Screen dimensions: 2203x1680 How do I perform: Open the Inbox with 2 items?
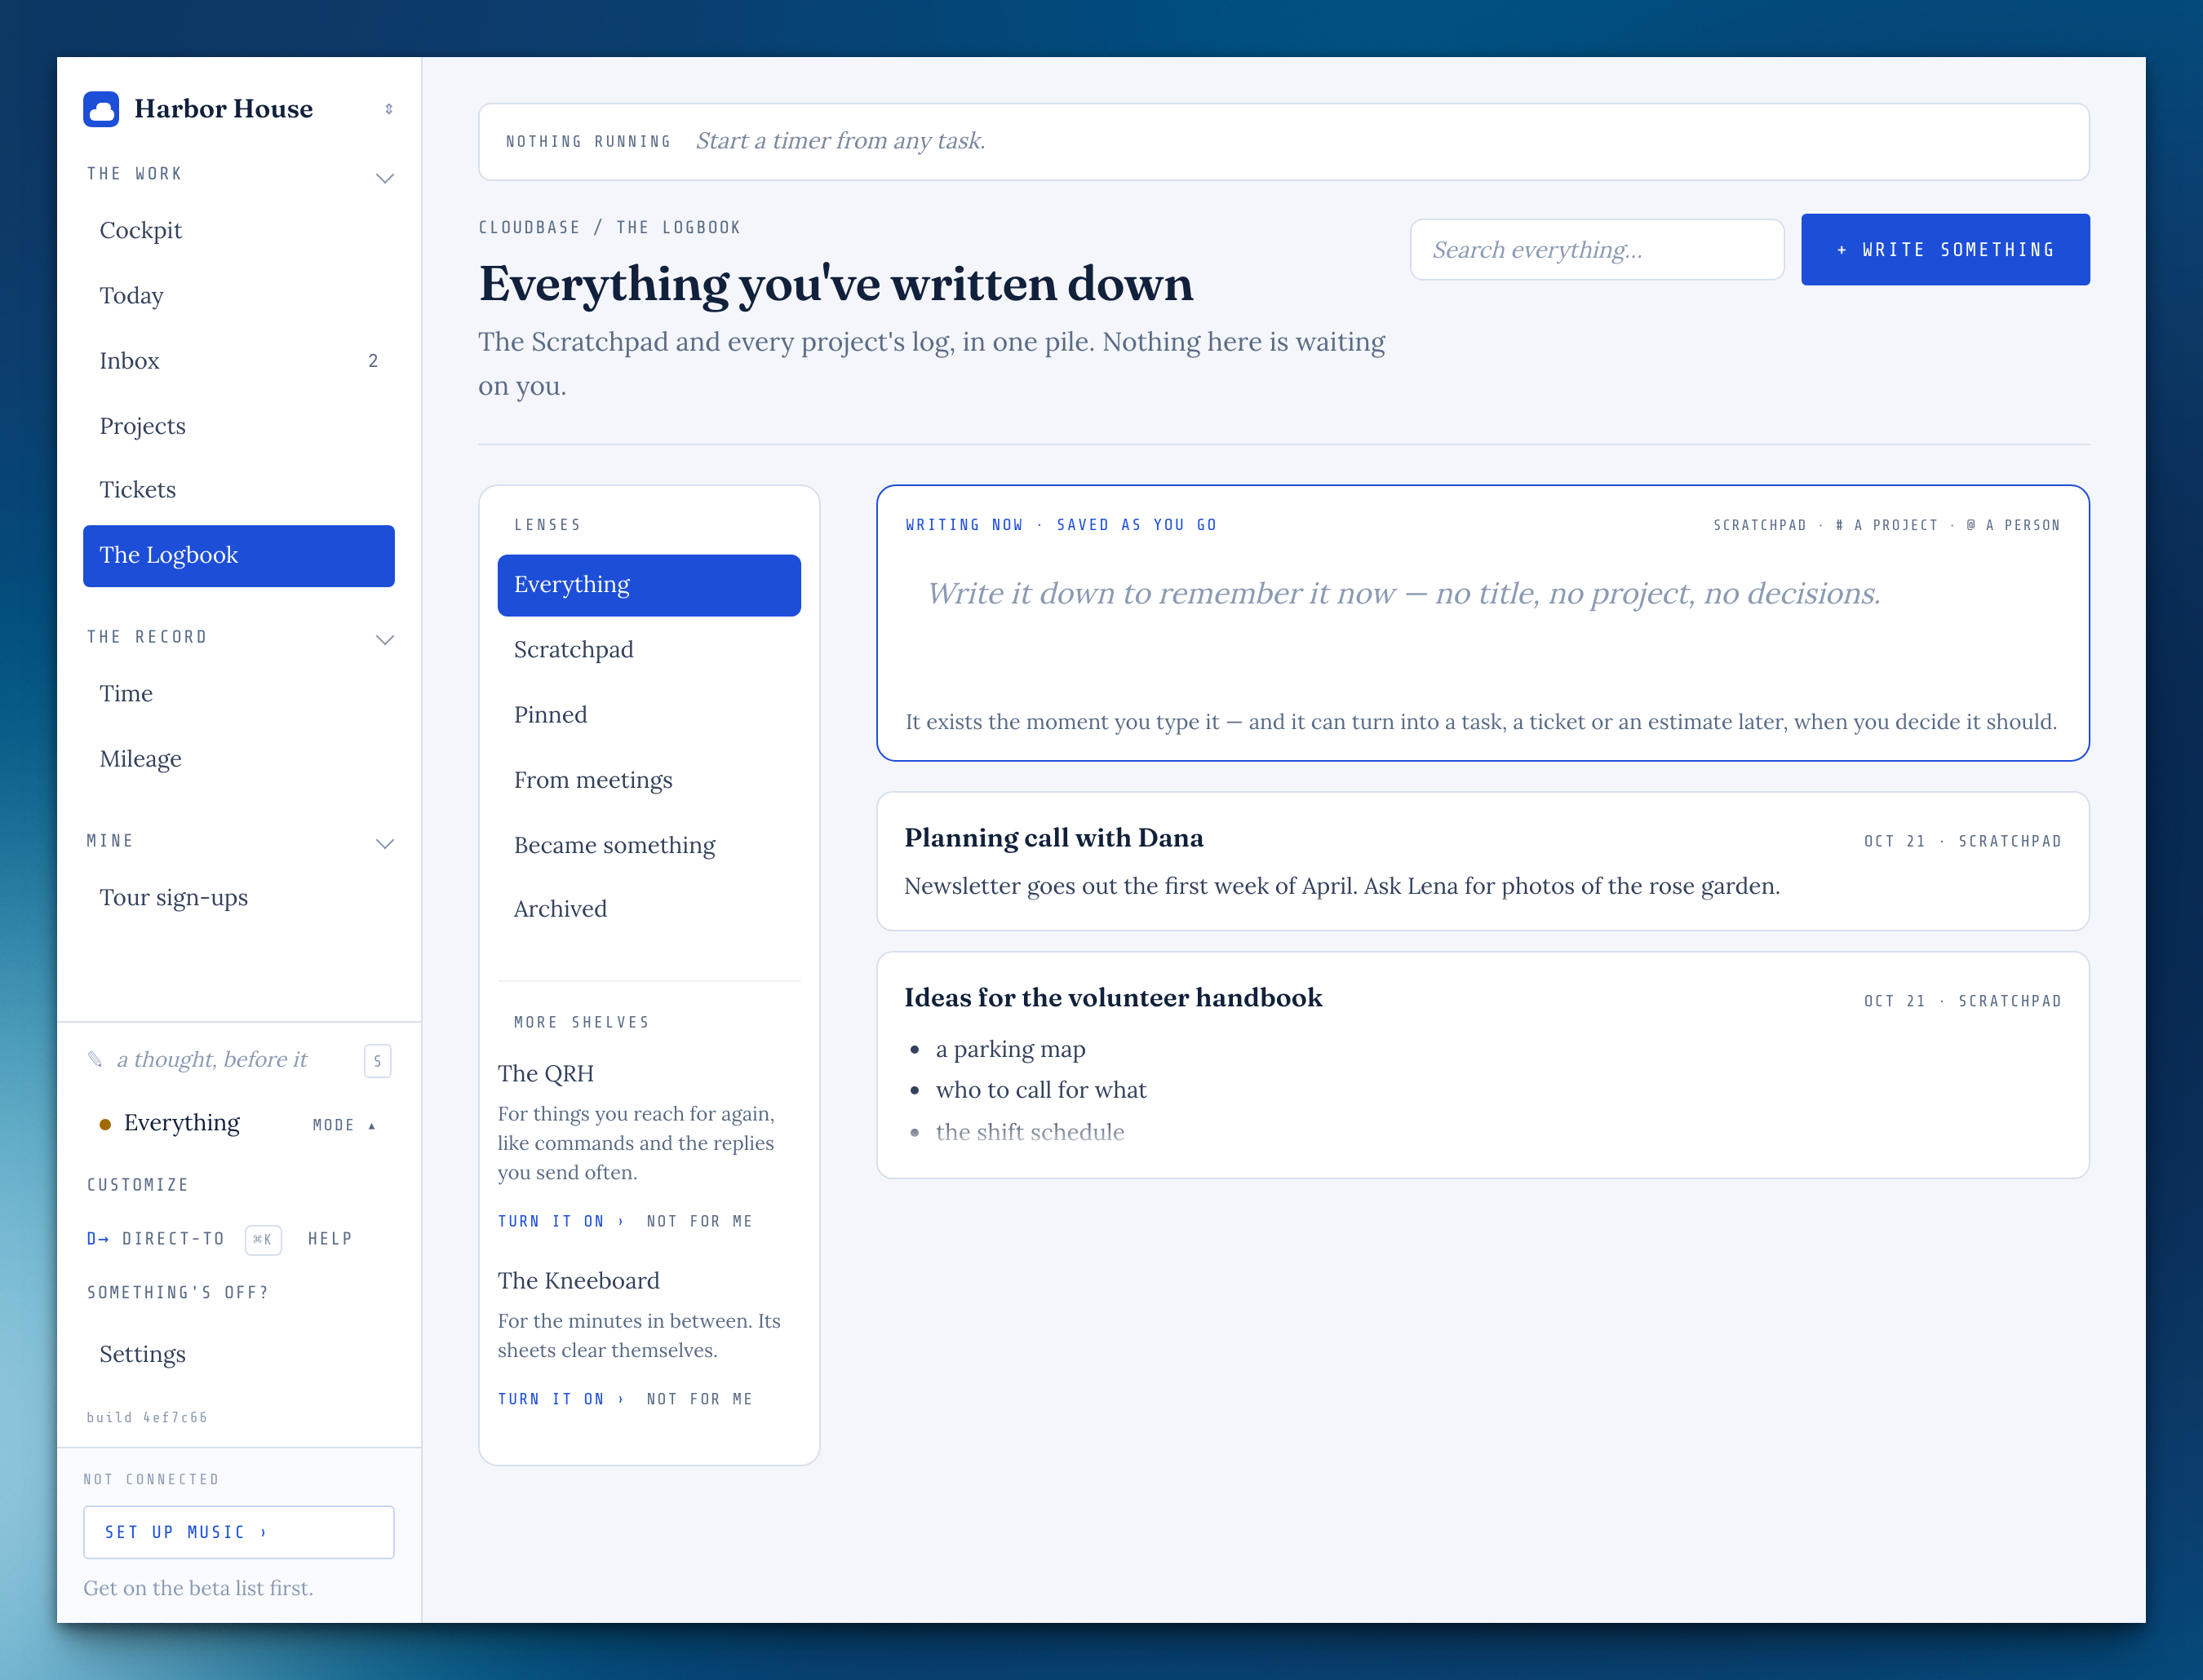239,360
